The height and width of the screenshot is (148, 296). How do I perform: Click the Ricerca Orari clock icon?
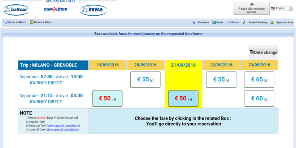pos(32,22)
